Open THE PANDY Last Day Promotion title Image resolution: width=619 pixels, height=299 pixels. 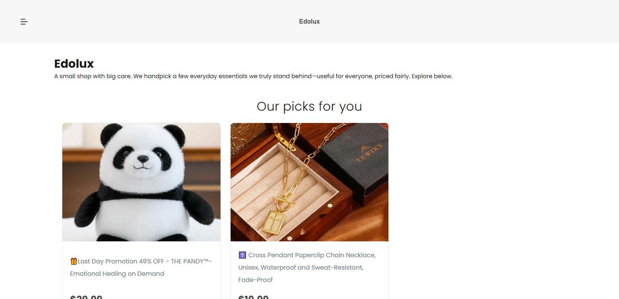(144, 261)
